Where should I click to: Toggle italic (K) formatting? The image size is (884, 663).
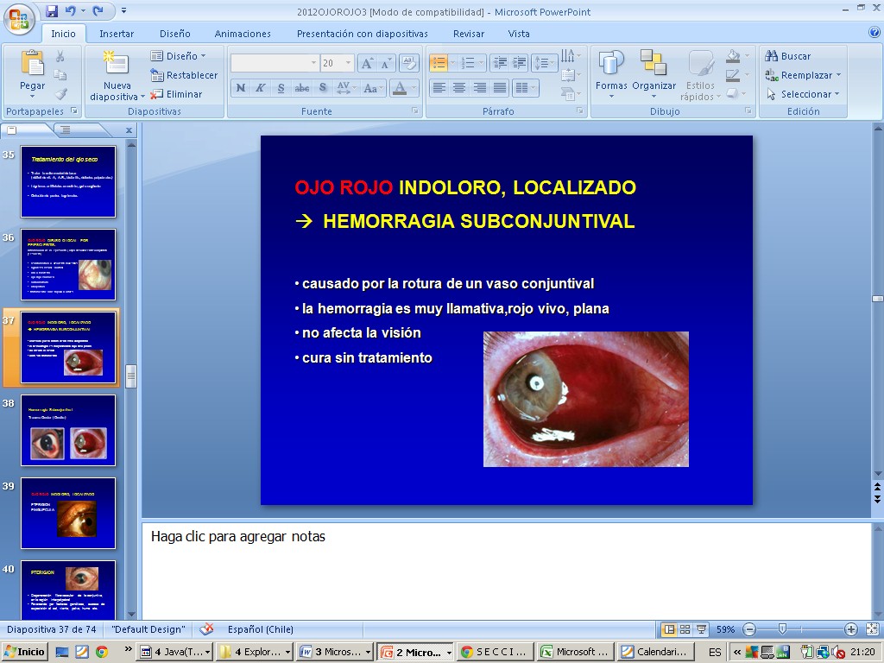(x=261, y=88)
